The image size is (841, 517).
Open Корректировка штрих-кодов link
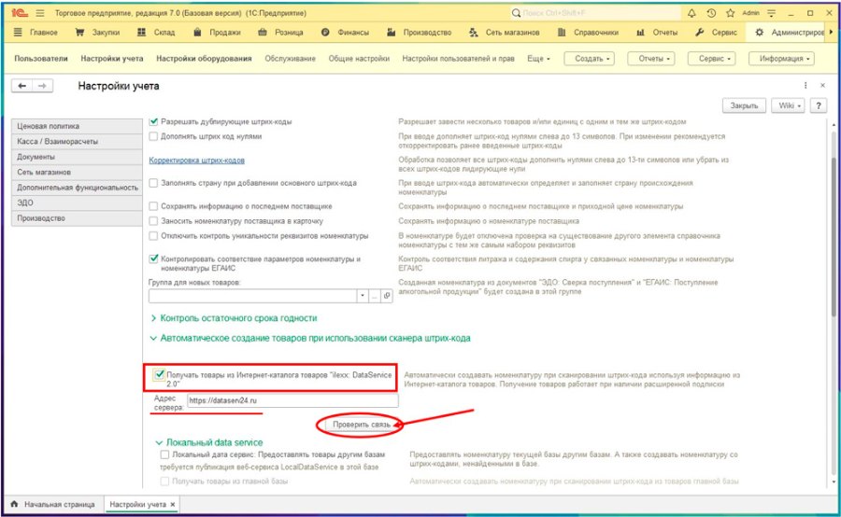pyautogui.click(x=196, y=161)
